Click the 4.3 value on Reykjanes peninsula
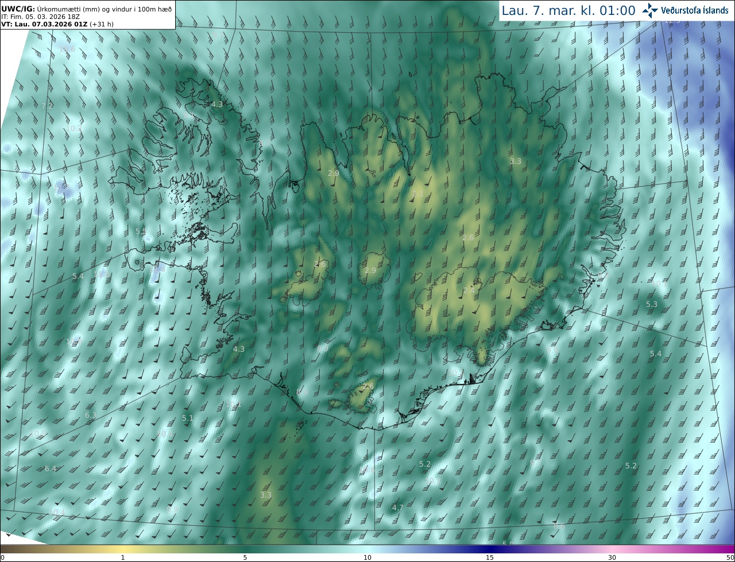735x562 pixels. 239,349
